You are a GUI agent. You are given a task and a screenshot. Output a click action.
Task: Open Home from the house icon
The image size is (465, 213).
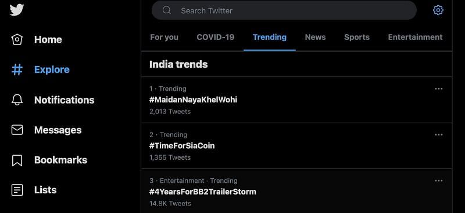tap(17, 39)
